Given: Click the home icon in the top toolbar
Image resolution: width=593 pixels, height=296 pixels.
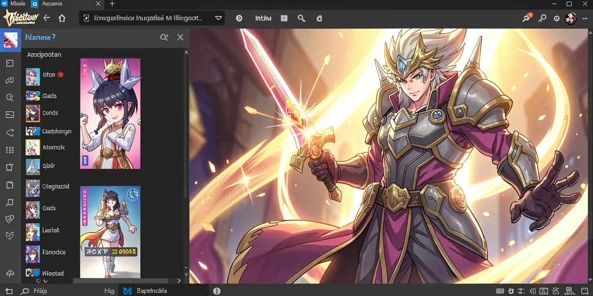Looking at the screenshot, I should click(62, 18).
